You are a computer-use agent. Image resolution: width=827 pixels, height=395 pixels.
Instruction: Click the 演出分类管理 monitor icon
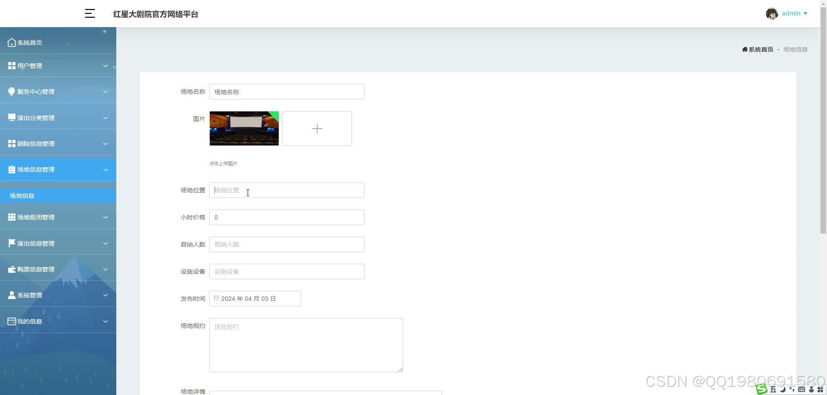pos(12,117)
